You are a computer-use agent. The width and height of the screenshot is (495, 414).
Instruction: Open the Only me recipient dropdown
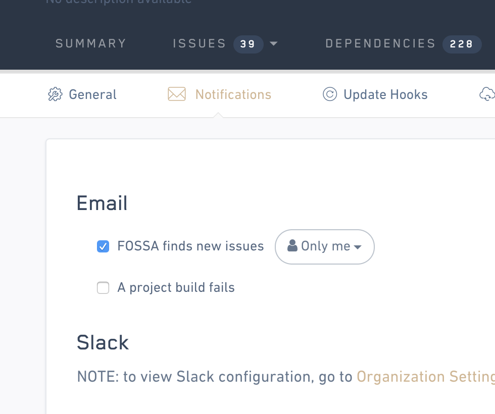click(x=325, y=246)
